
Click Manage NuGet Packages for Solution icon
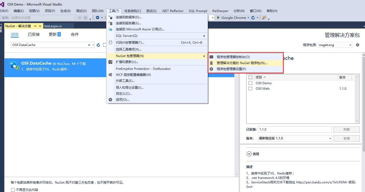211,63
